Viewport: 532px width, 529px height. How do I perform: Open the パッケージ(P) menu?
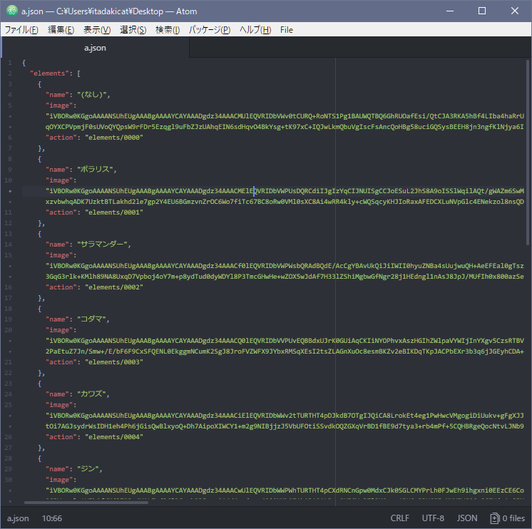click(x=210, y=30)
